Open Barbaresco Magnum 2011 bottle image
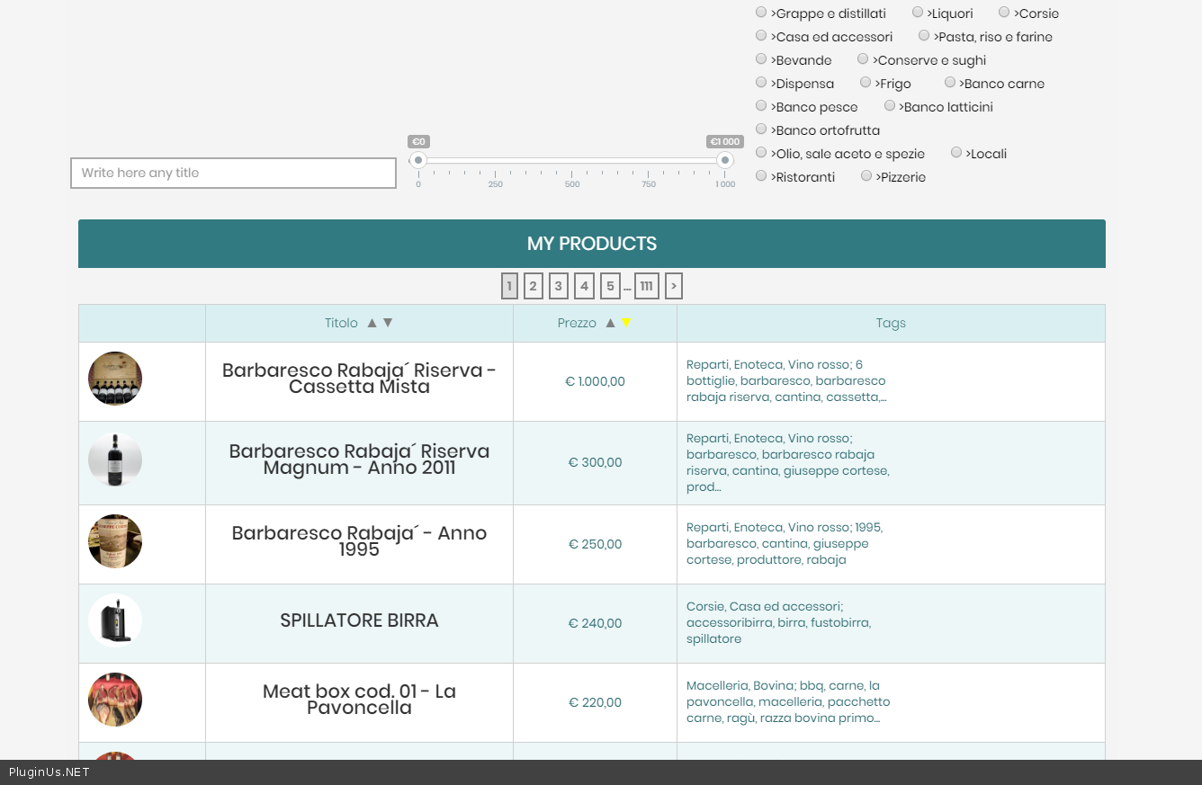The width and height of the screenshot is (1202, 785). point(115,459)
